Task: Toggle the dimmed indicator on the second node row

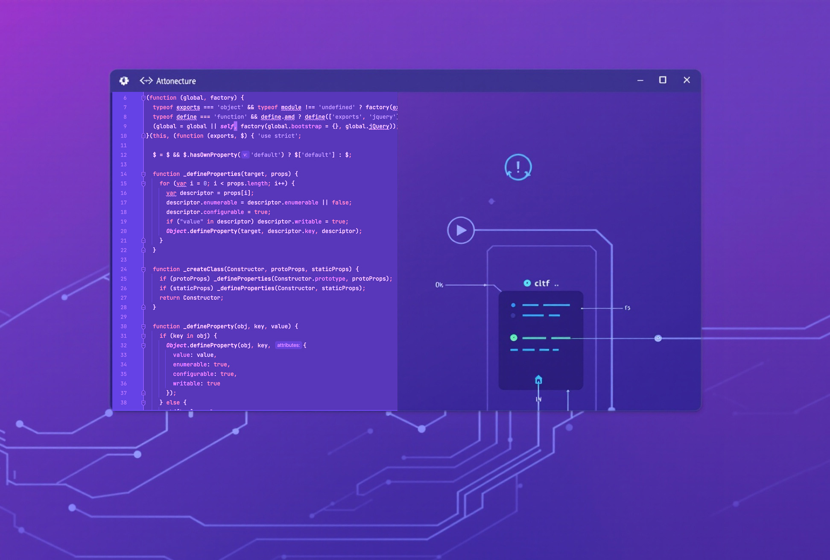Action: [513, 315]
